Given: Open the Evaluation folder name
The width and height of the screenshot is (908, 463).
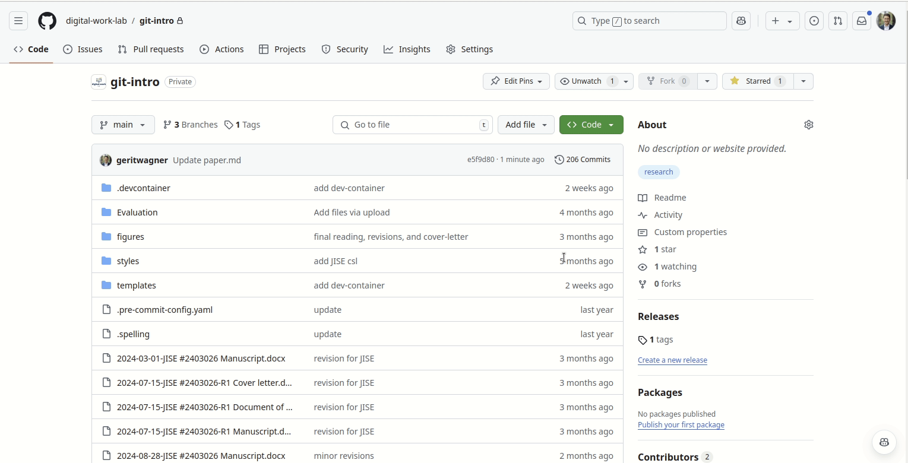Looking at the screenshot, I should [137, 213].
